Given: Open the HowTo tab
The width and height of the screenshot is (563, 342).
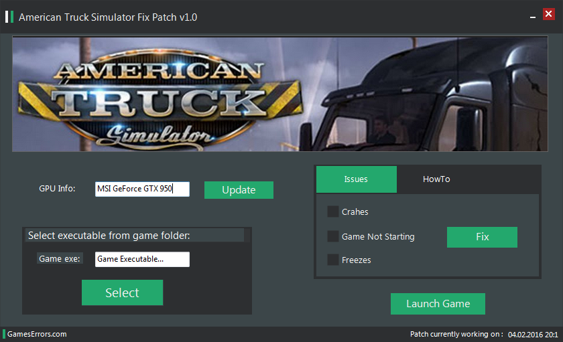Looking at the screenshot, I should tap(436, 179).
